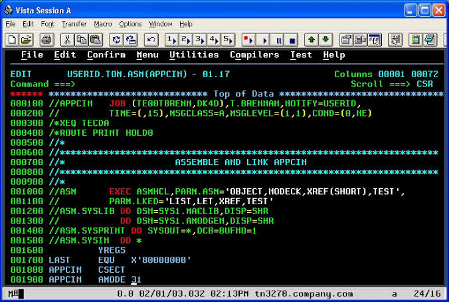Click 'DSN=SYS1.MACLIB,DISP=SHR' text
The image size is (449, 302).
pyautogui.click(x=203, y=211)
